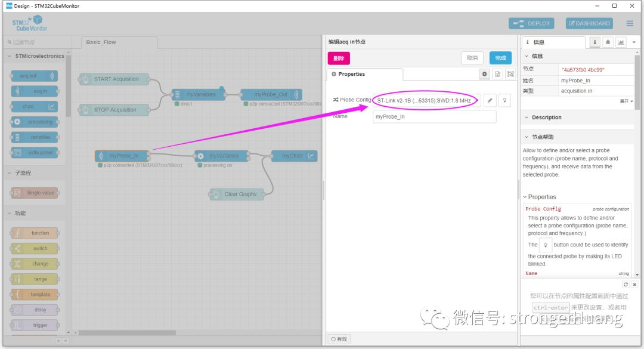Click the STOP Acquisition node
The height and width of the screenshot is (349, 644).
[x=114, y=110]
